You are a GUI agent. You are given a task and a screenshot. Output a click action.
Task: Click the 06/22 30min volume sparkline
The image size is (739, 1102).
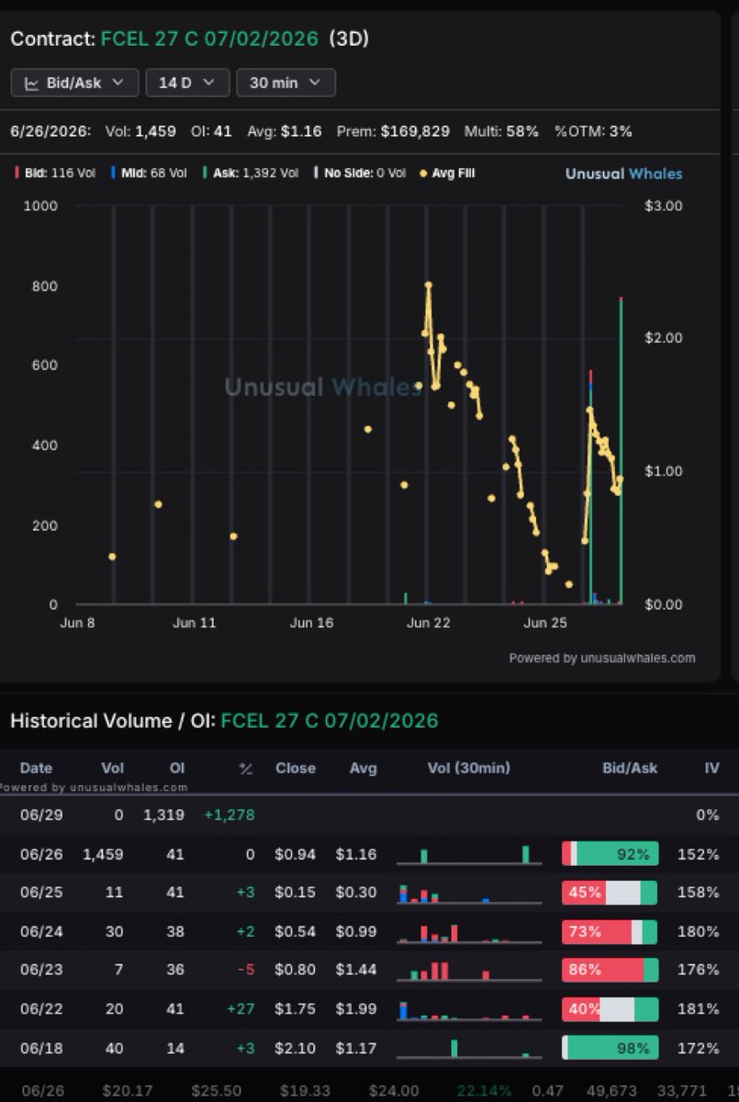468,1009
